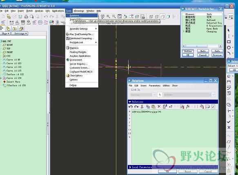Choose Environment from Tools menu
This screenshot has width=238, height=175.
click(x=76, y=60)
